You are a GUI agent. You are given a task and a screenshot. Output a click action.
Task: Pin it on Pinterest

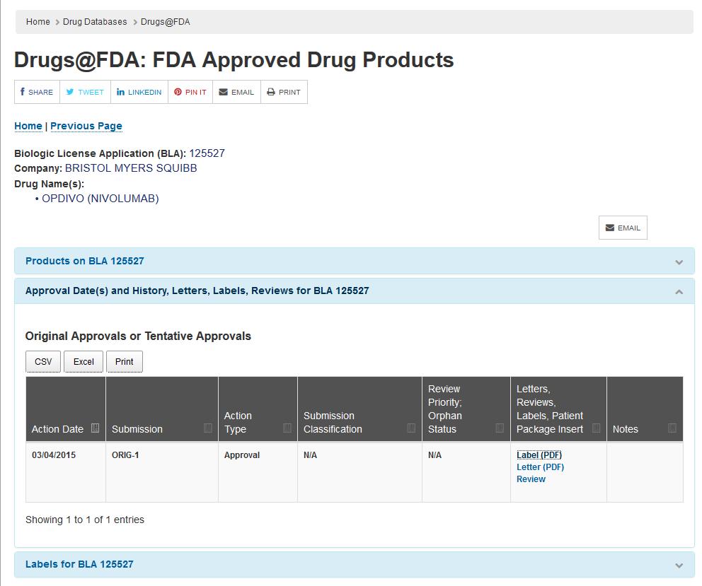pyautogui.click(x=190, y=92)
